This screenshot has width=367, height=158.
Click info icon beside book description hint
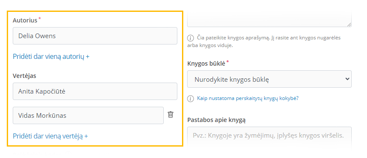point(191,38)
